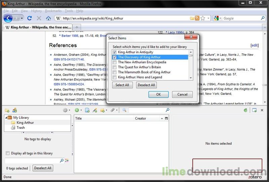Select the Trash item in library tree
The image size is (269, 182).
click(21, 128)
